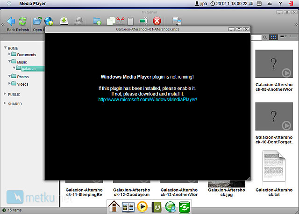Open the green sync dock icon
299x214 pixels.
click(x=185, y=207)
